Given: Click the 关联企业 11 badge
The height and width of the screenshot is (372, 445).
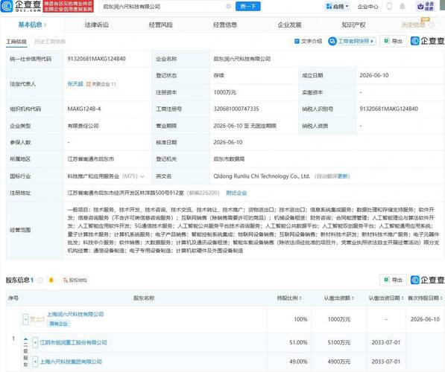Looking at the screenshot, I should [101, 84].
